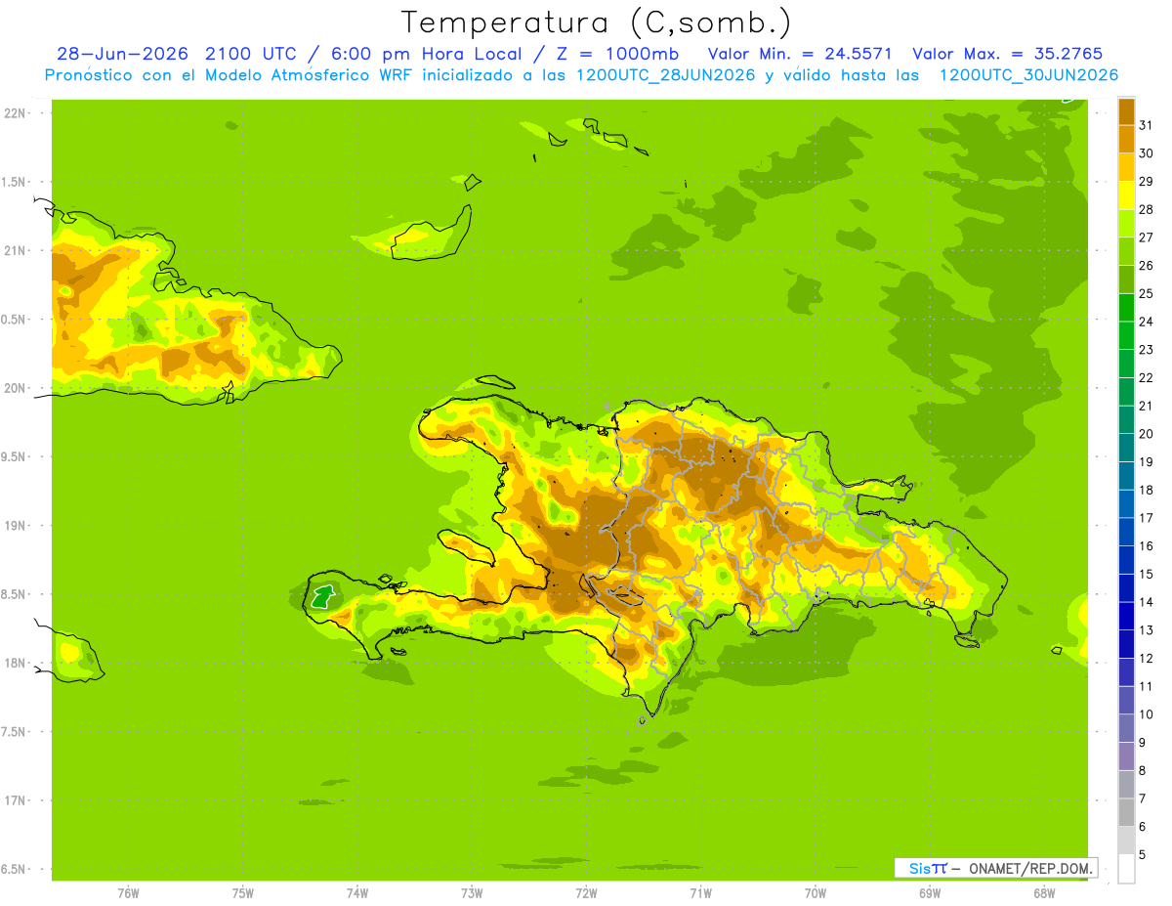The image size is (1172, 906).
Task: Pick the teal legend swatch between 19 and 20
Action: pyautogui.click(x=1126, y=447)
